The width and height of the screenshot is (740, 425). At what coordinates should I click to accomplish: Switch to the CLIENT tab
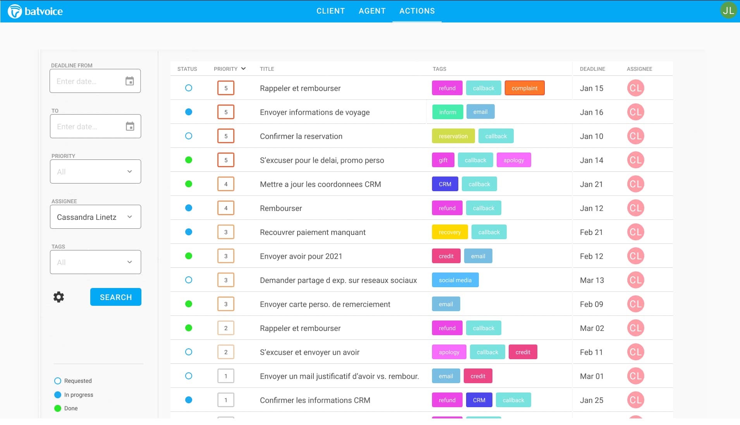tap(330, 11)
